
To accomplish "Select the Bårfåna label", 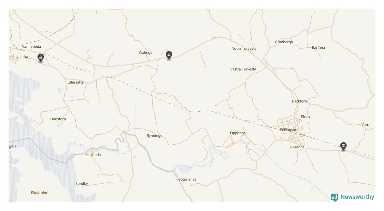I will click(318, 48).
